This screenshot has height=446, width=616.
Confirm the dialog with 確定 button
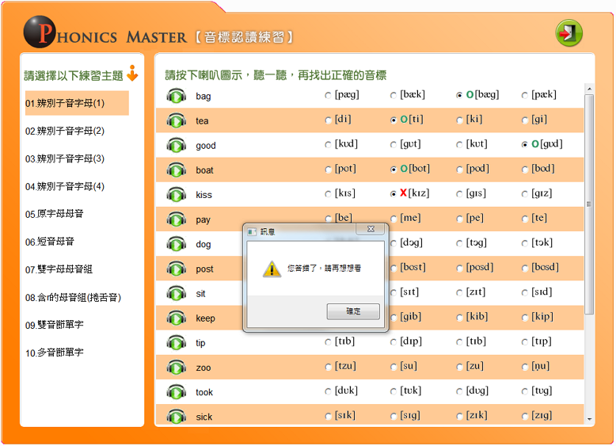pos(353,311)
